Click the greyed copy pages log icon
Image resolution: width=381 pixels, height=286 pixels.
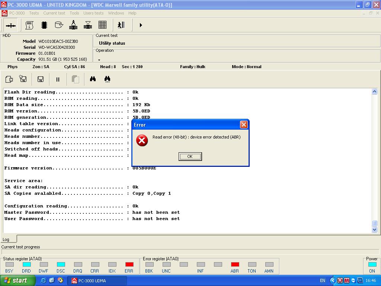coord(75,79)
